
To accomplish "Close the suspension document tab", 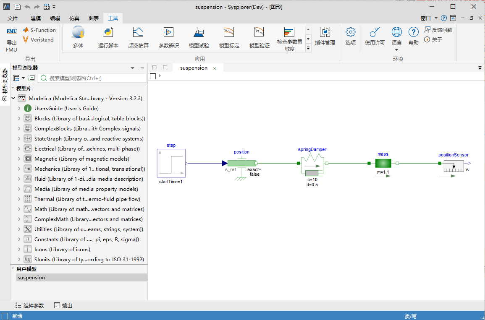I will tap(215, 69).
